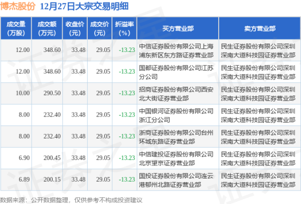Select the 卖方营业部 column header
This screenshot has height=204, width=301.
(260, 28)
